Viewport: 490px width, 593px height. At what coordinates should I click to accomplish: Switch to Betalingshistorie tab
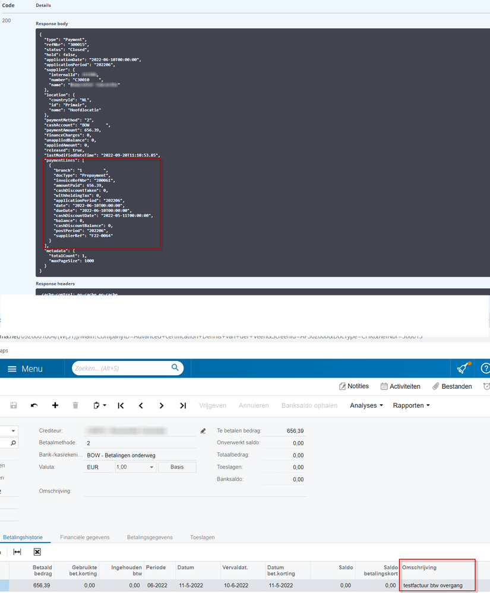(x=23, y=537)
